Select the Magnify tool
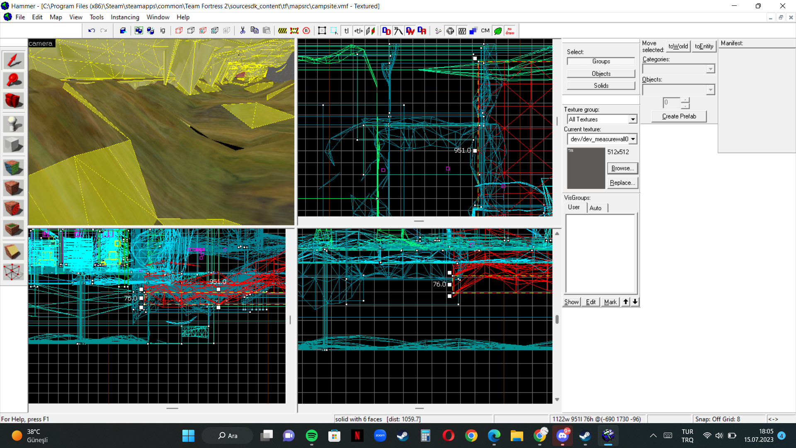The width and height of the screenshot is (796, 448). coord(14,80)
